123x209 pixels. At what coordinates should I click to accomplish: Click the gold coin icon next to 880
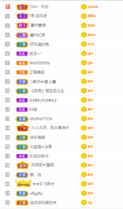[84, 16]
